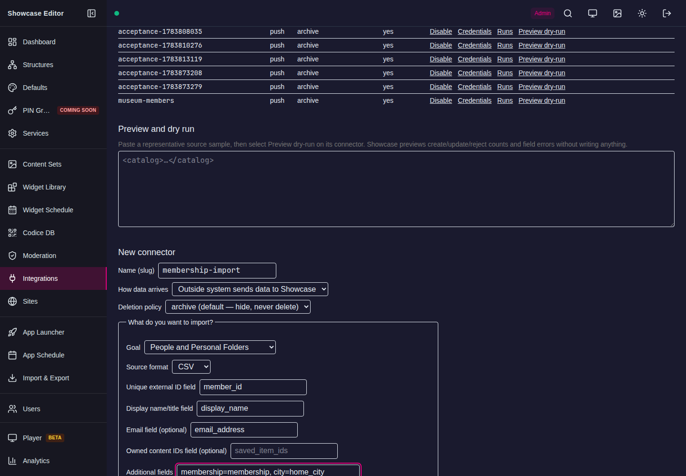Navigate to Moderation section

tap(53, 256)
